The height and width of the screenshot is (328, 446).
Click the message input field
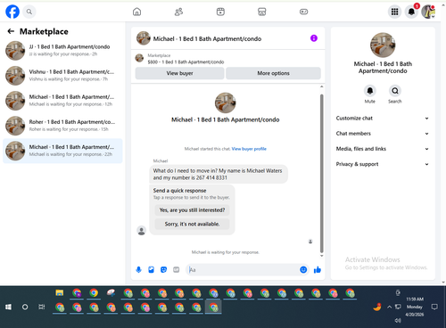[244, 270]
